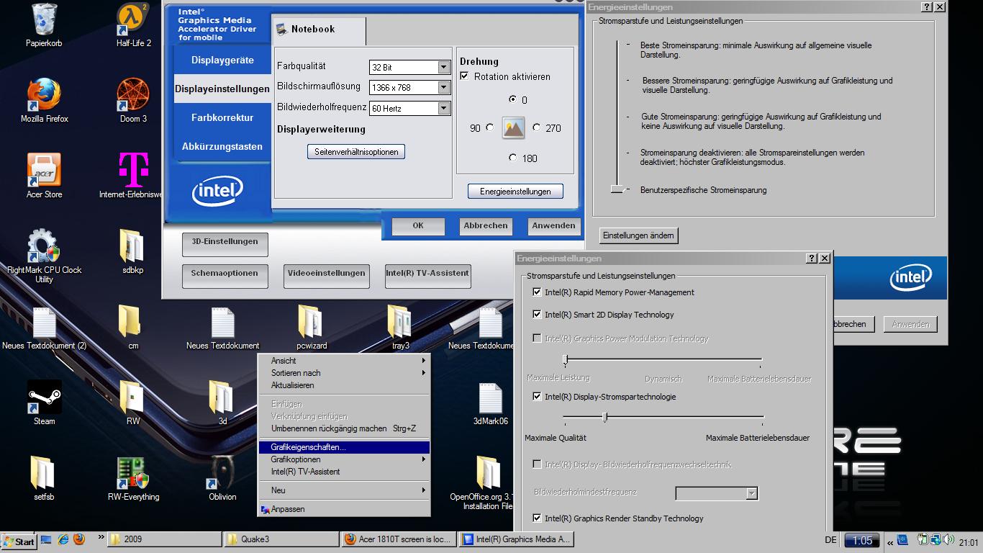Choose Grafikeigenschaften... from context menu
Screen dimensions: 983x553
[x=343, y=447]
